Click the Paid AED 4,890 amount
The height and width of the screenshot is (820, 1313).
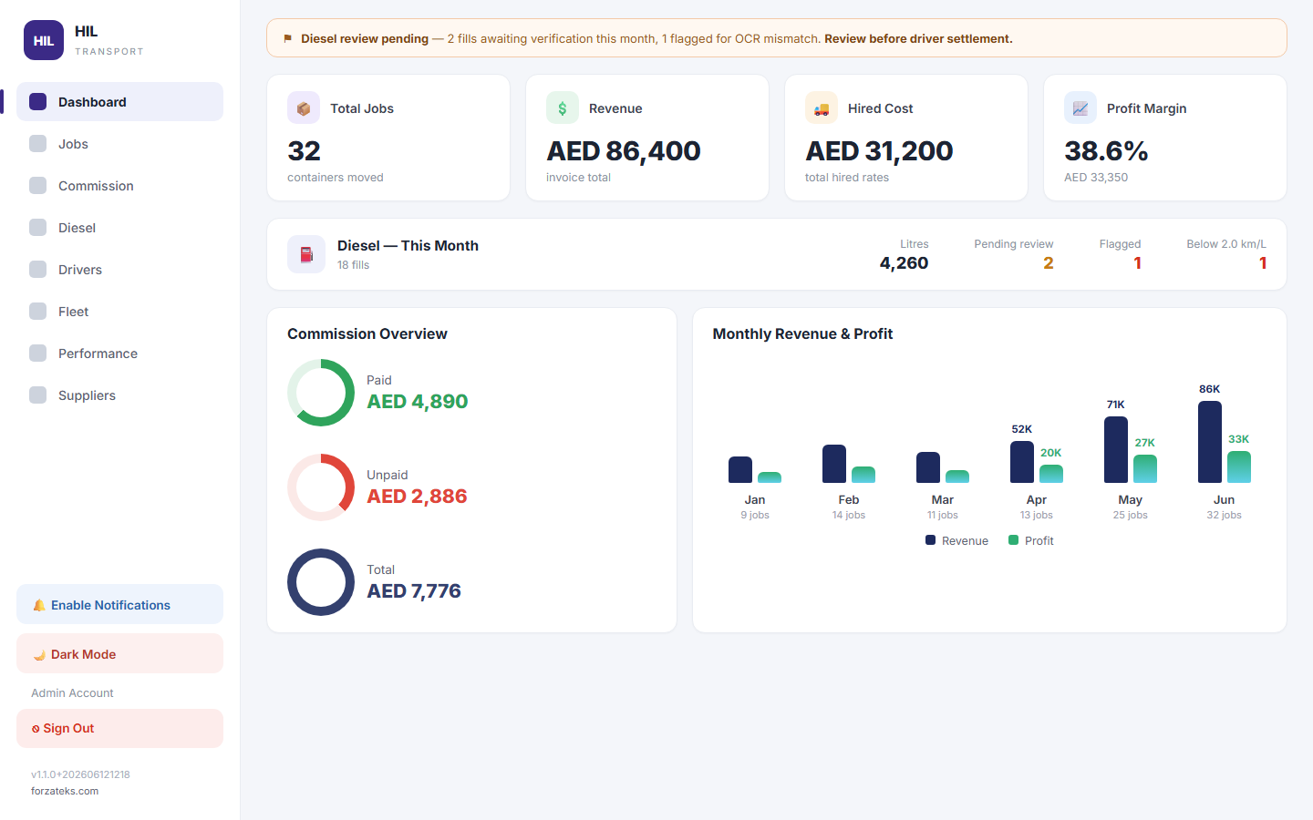click(x=418, y=402)
